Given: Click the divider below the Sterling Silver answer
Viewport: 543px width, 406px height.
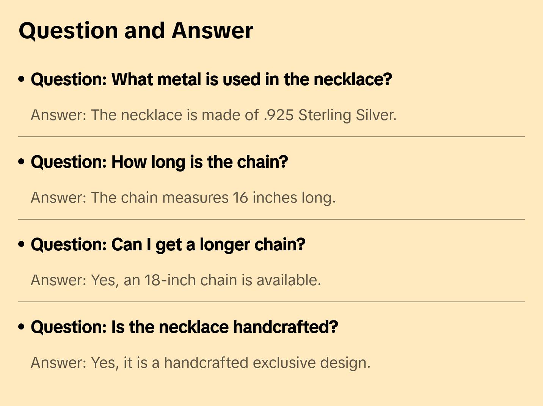Looking at the screenshot, I should tap(271, 137).
